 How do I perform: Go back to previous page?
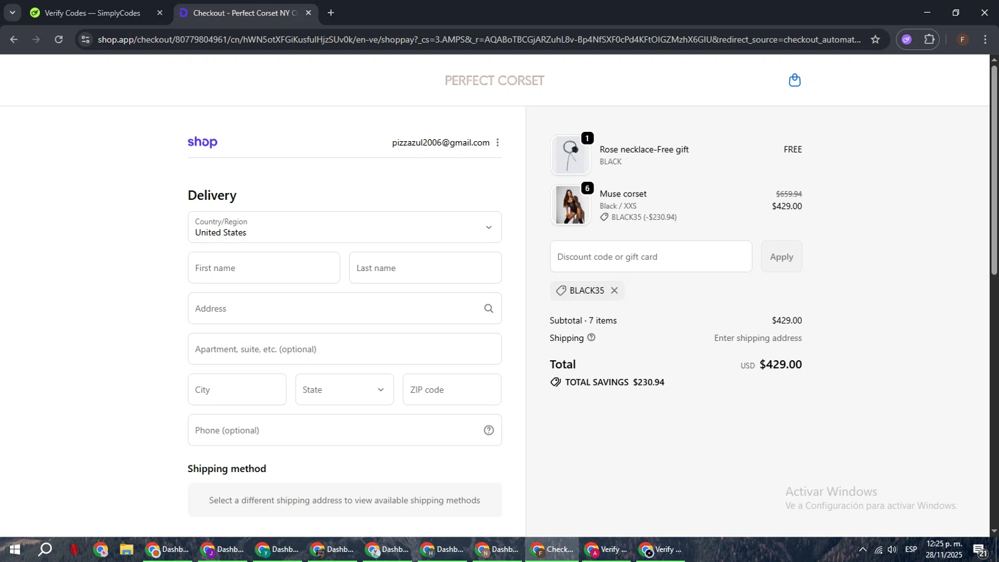[14, 39]
